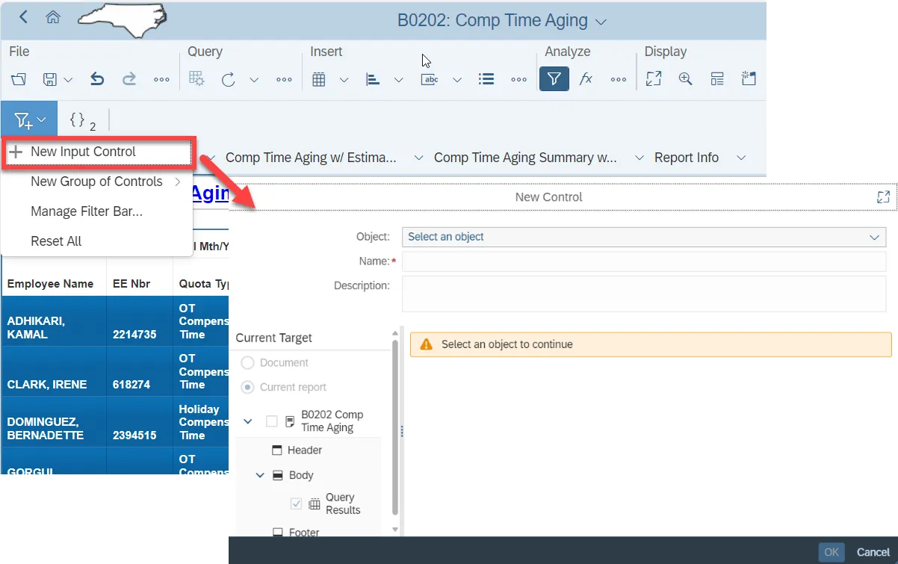
Task: Open the Home icon
Action: (x=52, y=17)
